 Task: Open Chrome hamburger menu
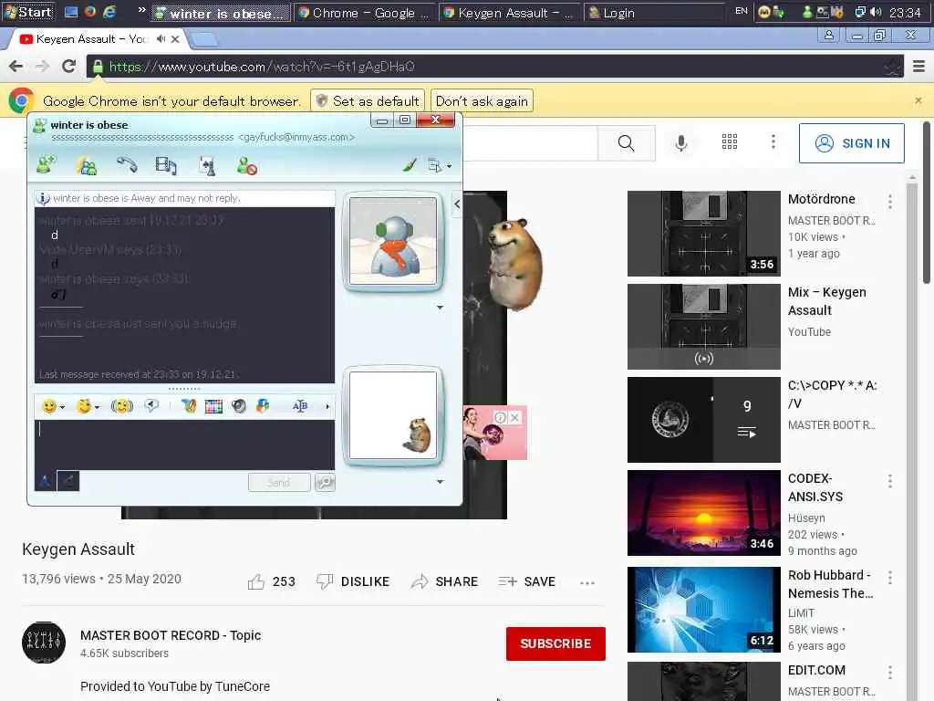tap(919, 66)
